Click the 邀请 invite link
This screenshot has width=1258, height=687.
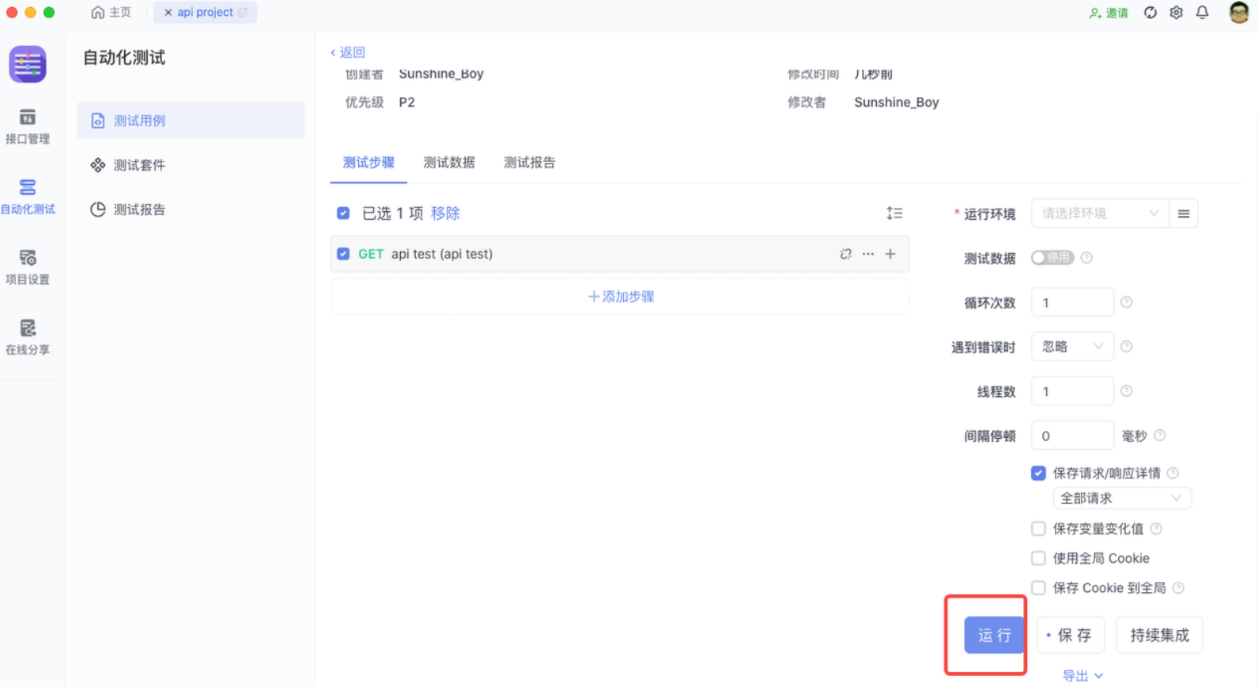coord(1109,13)
